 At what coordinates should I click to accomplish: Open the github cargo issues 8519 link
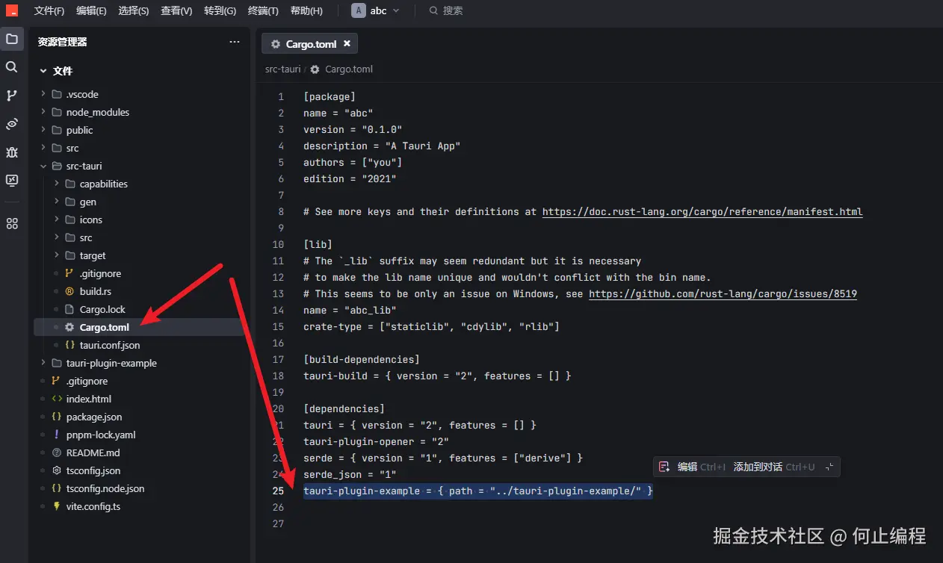pyautogui.click(x=723, y=293)
